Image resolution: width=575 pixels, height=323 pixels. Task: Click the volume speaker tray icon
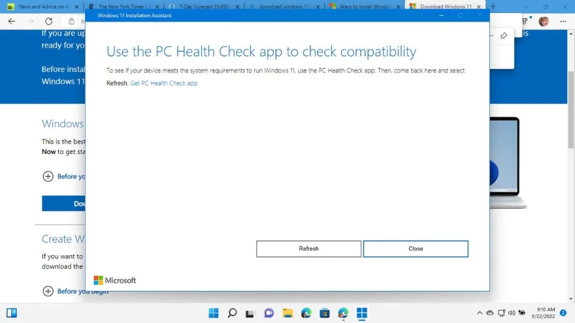coord(512,313)
